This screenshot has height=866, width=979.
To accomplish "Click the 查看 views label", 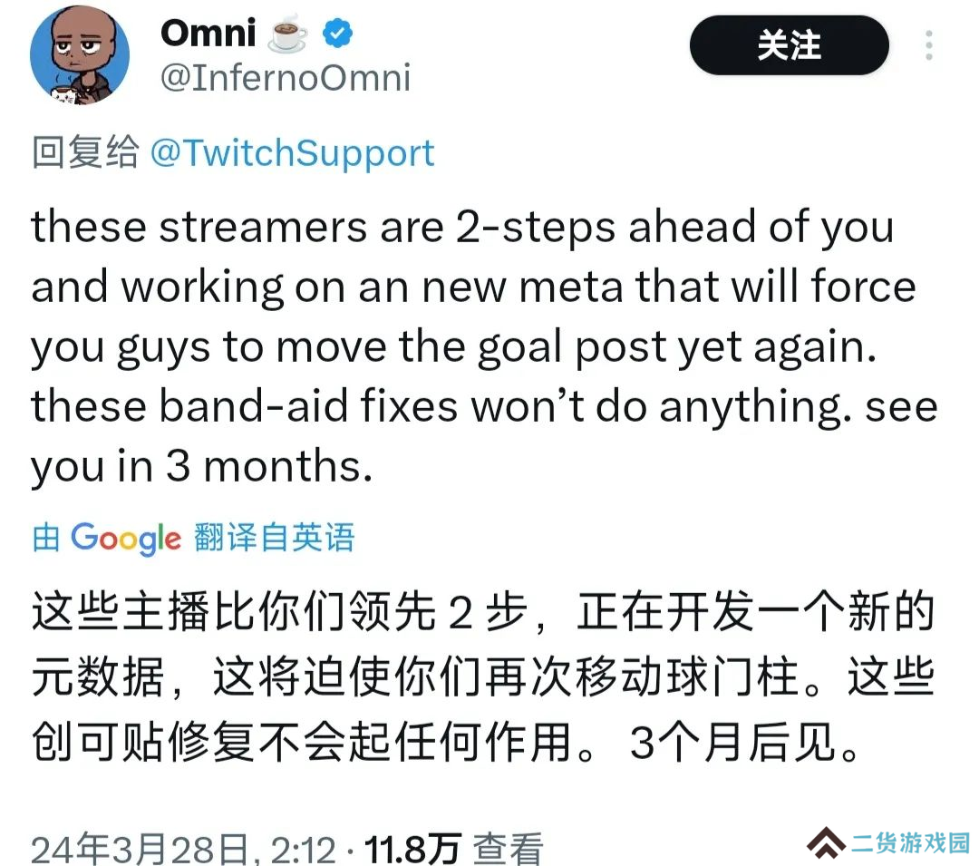I will click(x=508, y=849).
